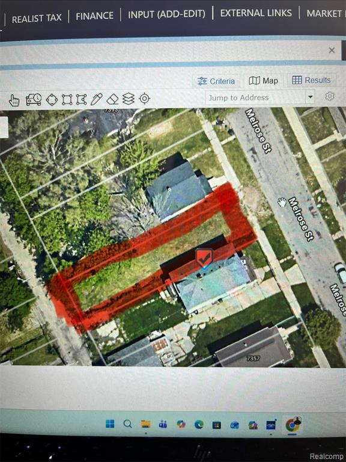Click the red checkmark property marker
The width and height of the screenshot is (346, 462).
(x=204, y=258)
